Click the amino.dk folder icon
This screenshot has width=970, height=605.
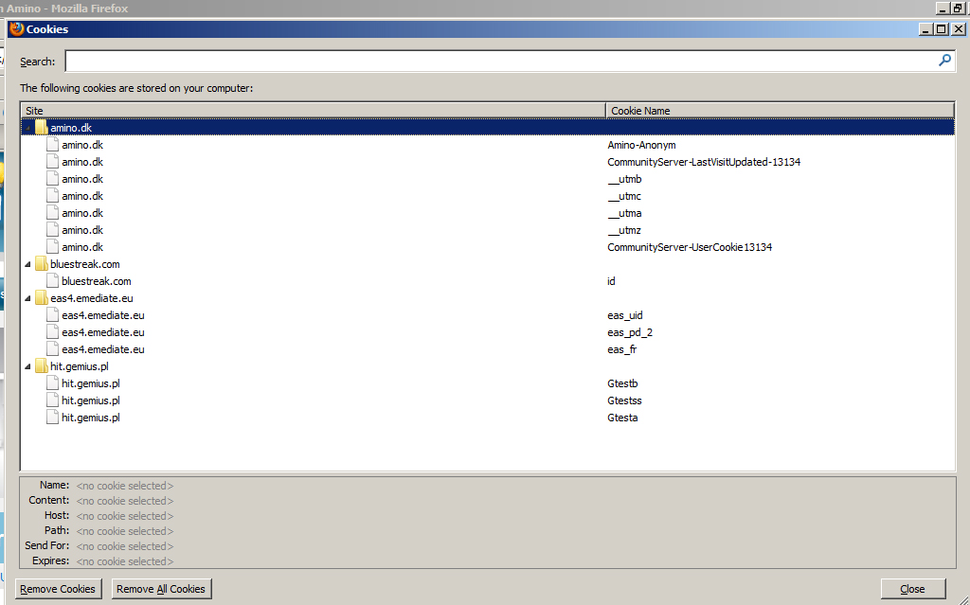42,128
